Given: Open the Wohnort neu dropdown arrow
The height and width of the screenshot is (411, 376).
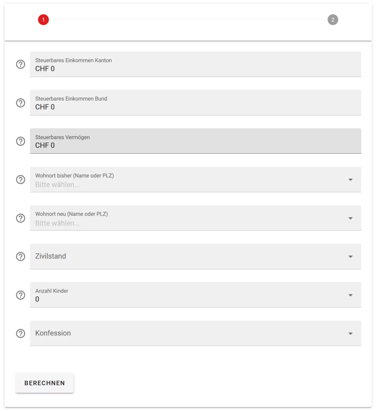Looking at the screenshot, I should click(350, 218).
